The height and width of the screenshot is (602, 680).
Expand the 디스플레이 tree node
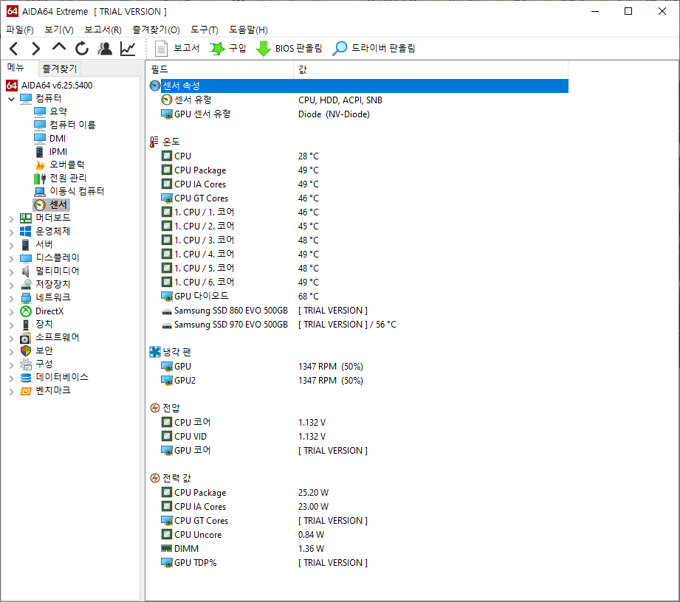12,259
